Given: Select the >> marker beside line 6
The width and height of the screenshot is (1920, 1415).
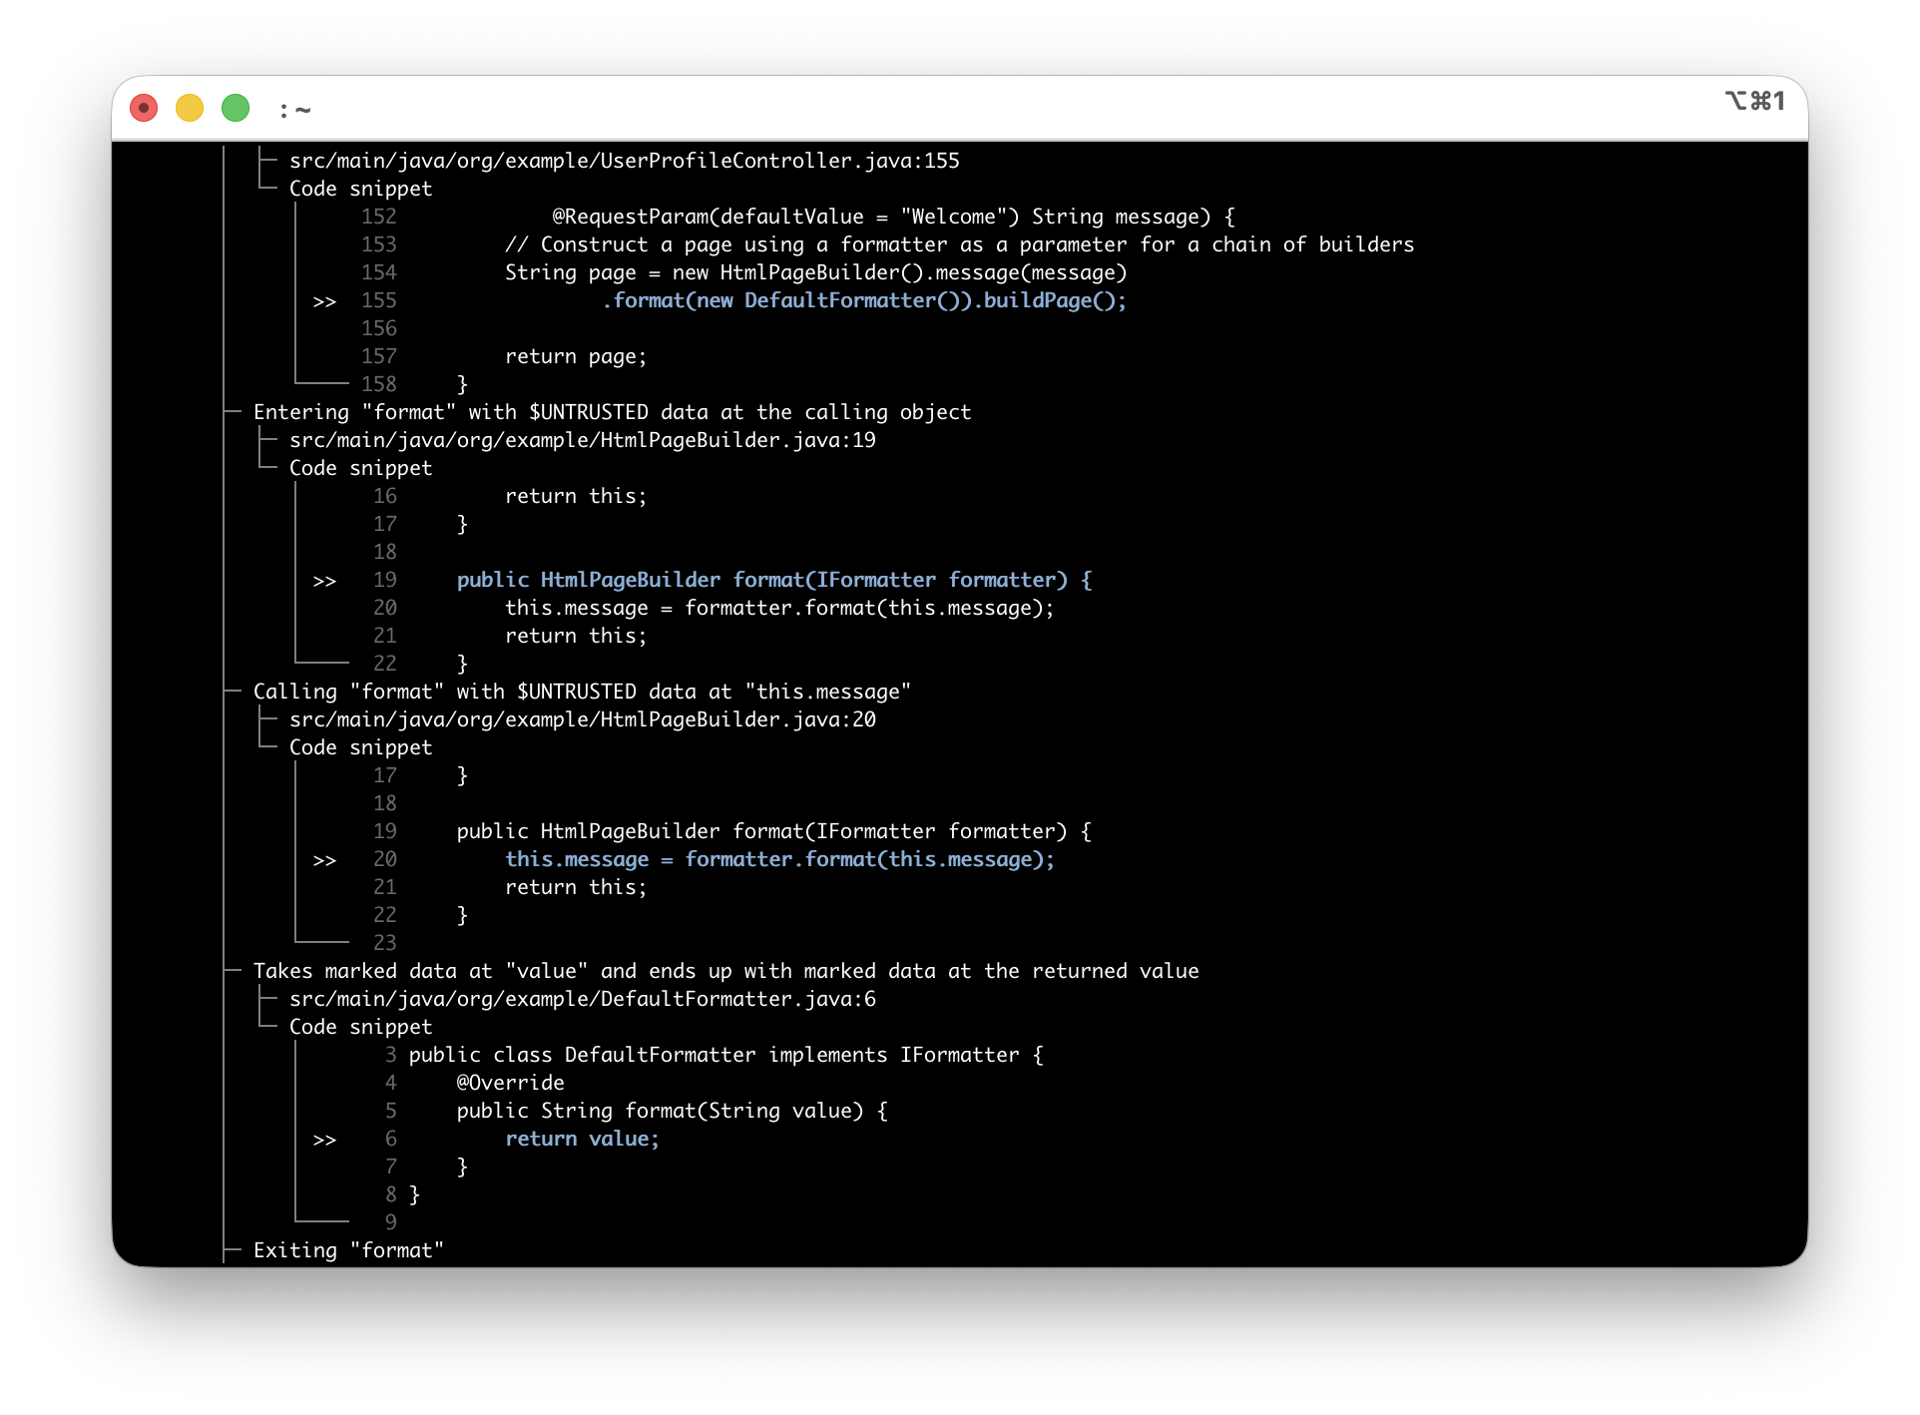Looking at the screenshot, I should point(325,1139).
